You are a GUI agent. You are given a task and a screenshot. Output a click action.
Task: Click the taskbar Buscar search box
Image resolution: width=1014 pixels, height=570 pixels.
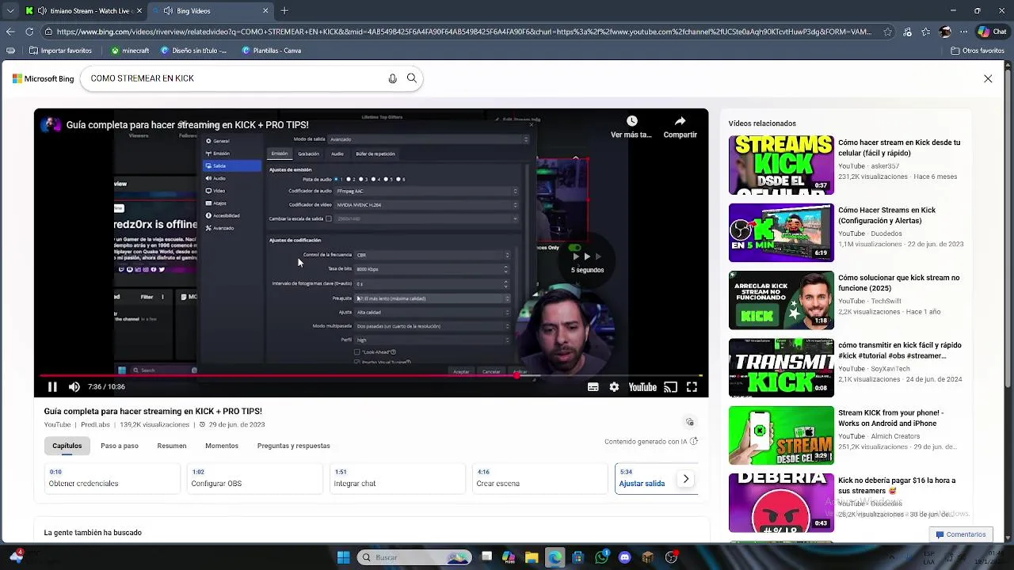click(x=414, y=557)
